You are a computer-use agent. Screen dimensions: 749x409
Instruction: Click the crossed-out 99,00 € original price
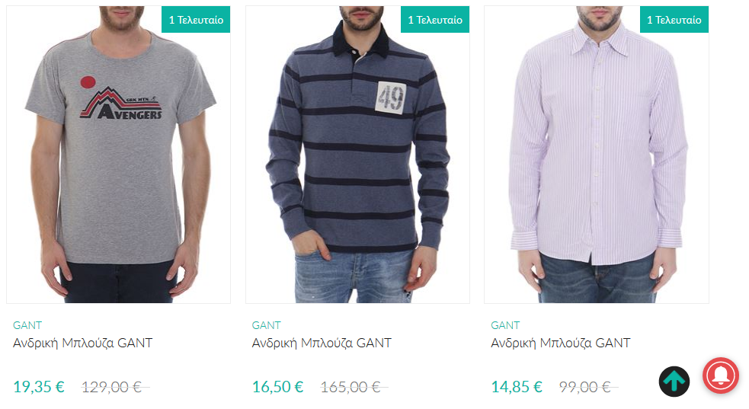pos(588,387)
